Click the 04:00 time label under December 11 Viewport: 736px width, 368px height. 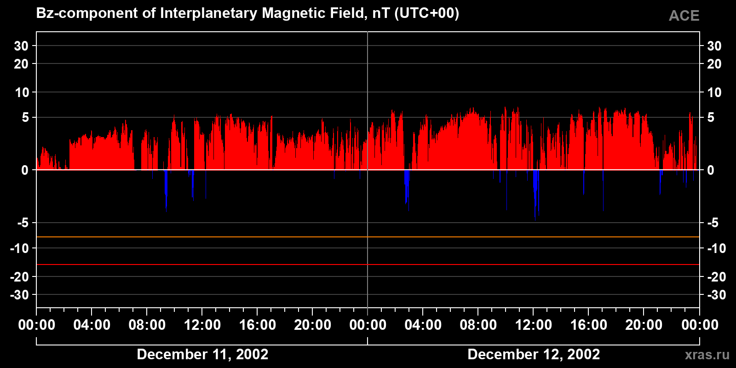[92, 325]
